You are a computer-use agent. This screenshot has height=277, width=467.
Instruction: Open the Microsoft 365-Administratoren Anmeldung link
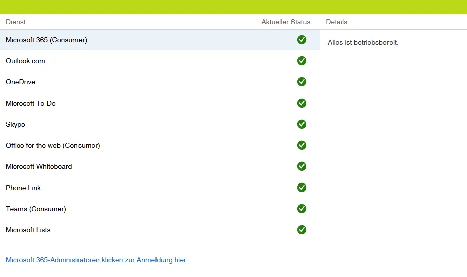coord(96,260)
